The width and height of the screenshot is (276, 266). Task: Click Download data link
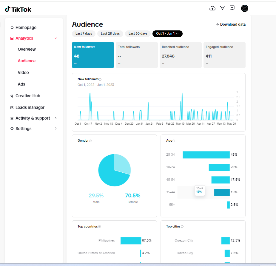tap(231, 25)
